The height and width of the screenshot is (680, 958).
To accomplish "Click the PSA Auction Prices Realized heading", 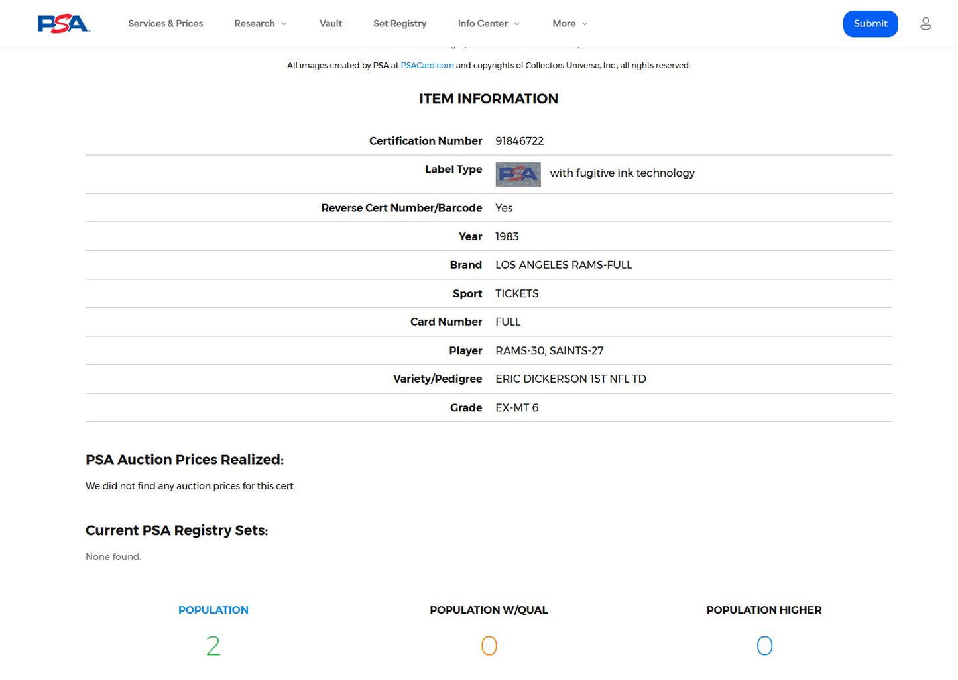I will coord(184,460).
